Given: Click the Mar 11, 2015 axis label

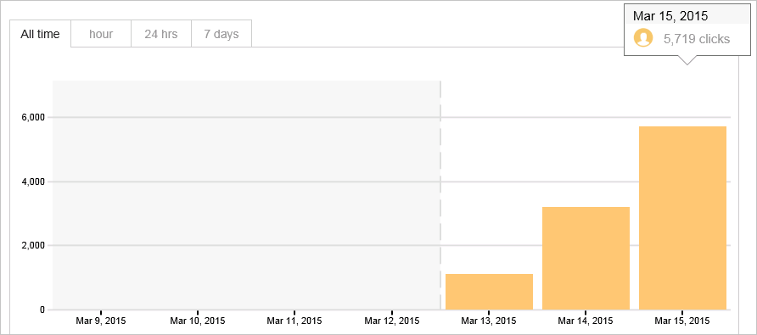Looking at the screenshot, I should click(x=294, y=321).
